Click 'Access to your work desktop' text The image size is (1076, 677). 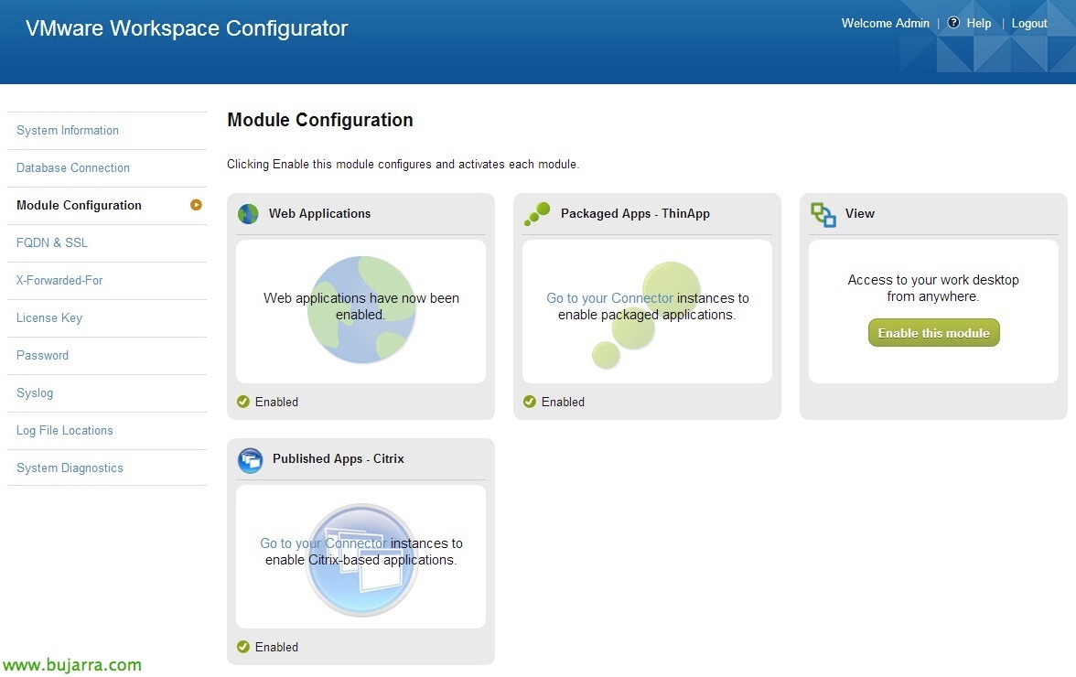point(933,288)
